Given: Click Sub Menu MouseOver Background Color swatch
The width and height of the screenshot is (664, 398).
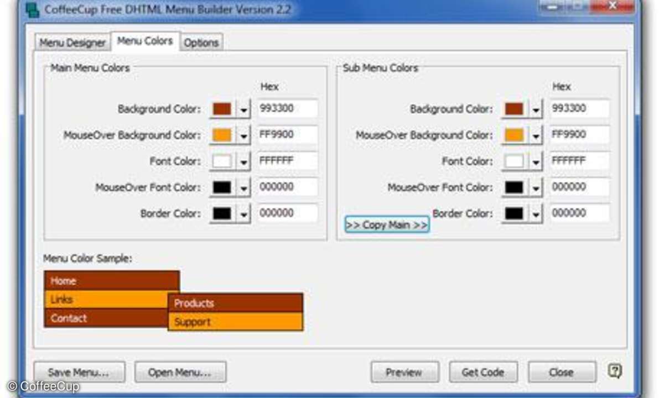Looking at the screenshot, I should [x=514, y=135].
